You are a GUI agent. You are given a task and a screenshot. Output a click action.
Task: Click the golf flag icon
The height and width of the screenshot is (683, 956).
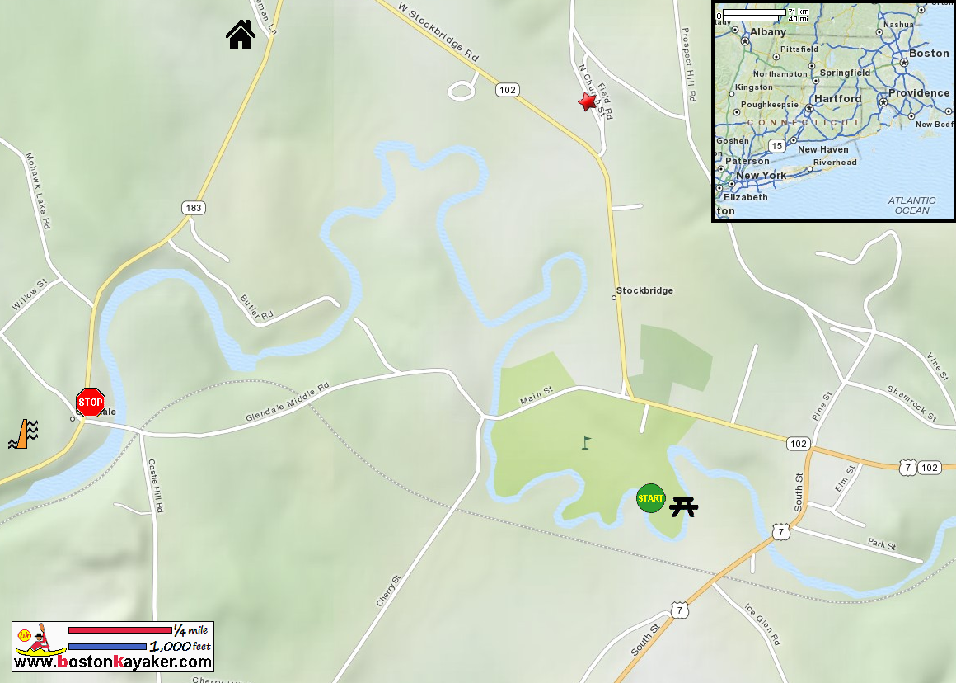click(586, 442)
